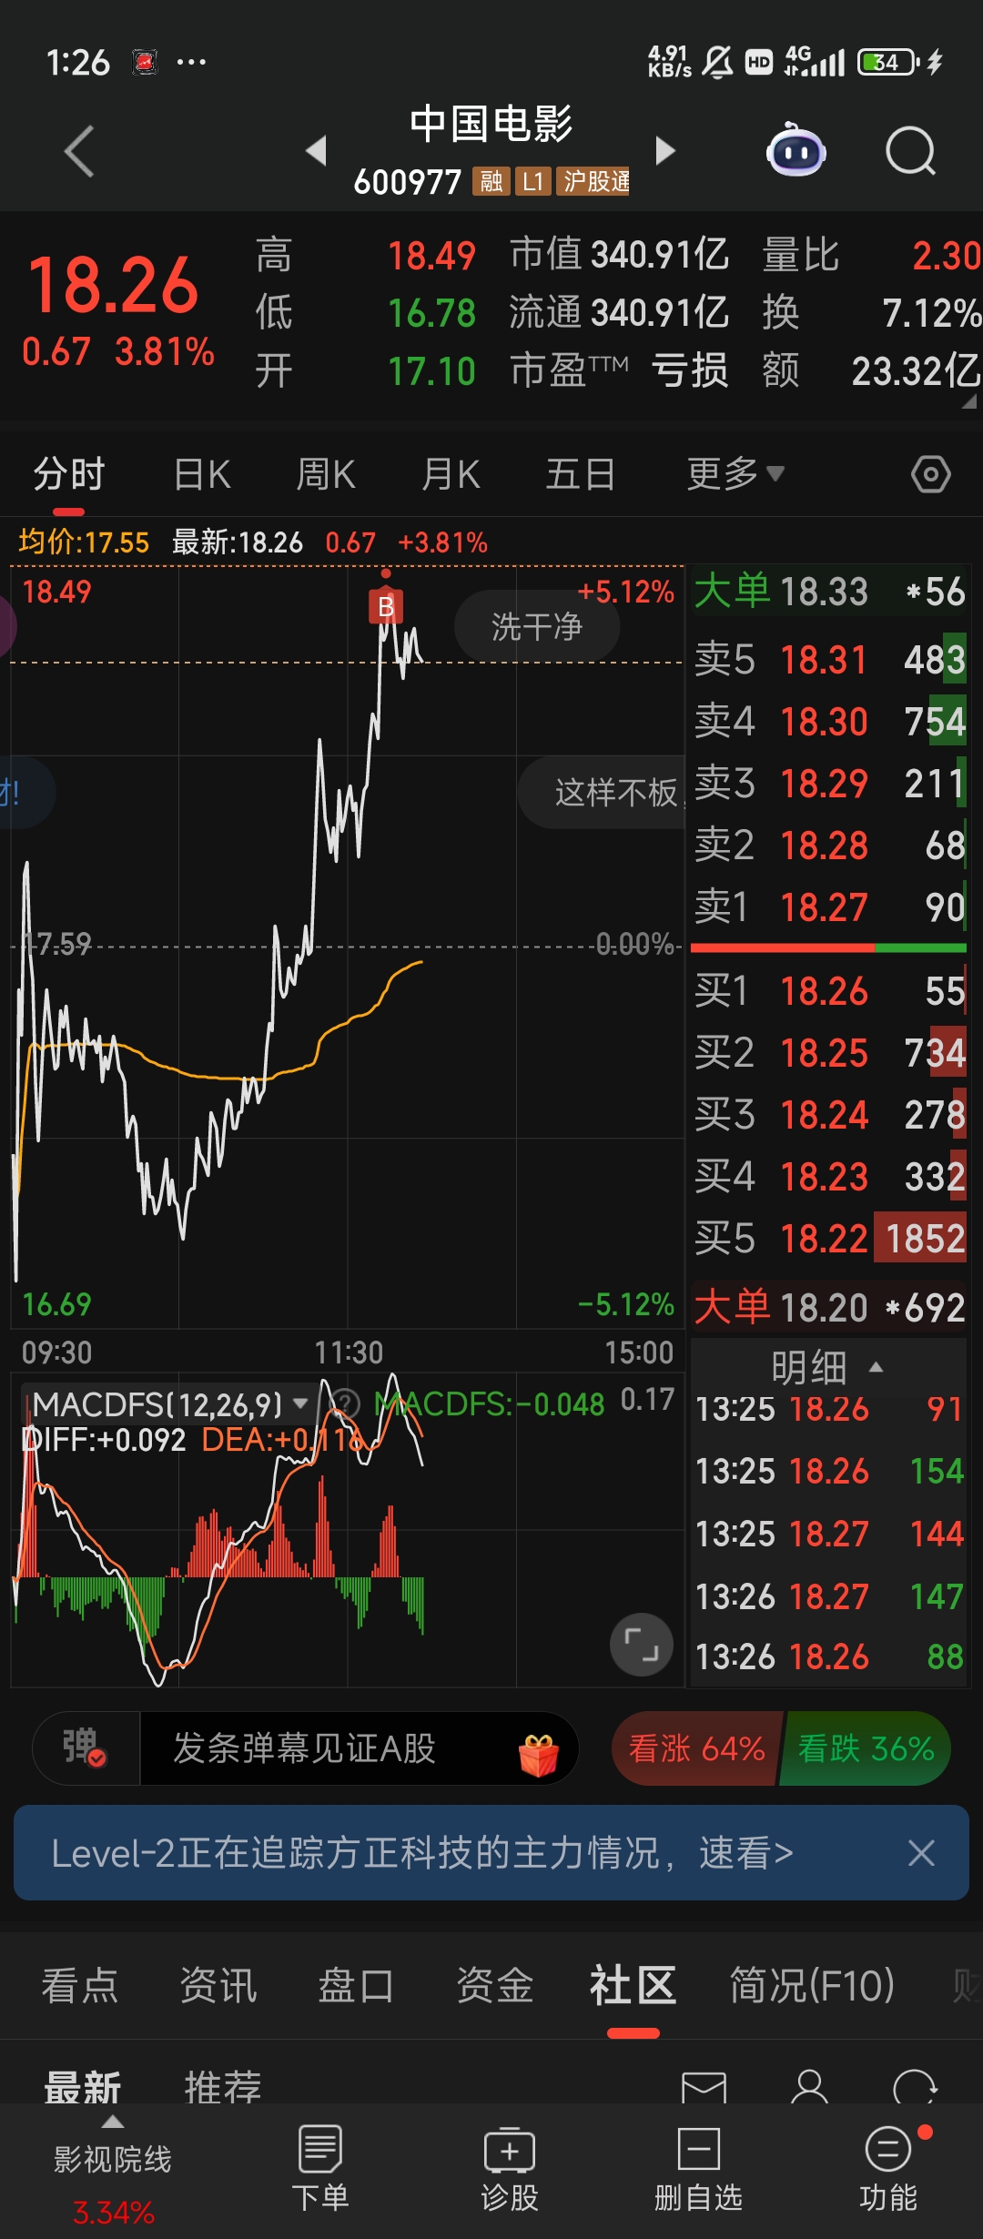The width and height of the screenshot is (983, 2239).
Task: Open the messages envelope icon
Action: click(x=704, y=2088)
